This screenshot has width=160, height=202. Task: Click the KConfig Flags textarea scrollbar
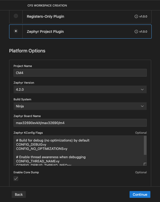(x=145, y=146)
